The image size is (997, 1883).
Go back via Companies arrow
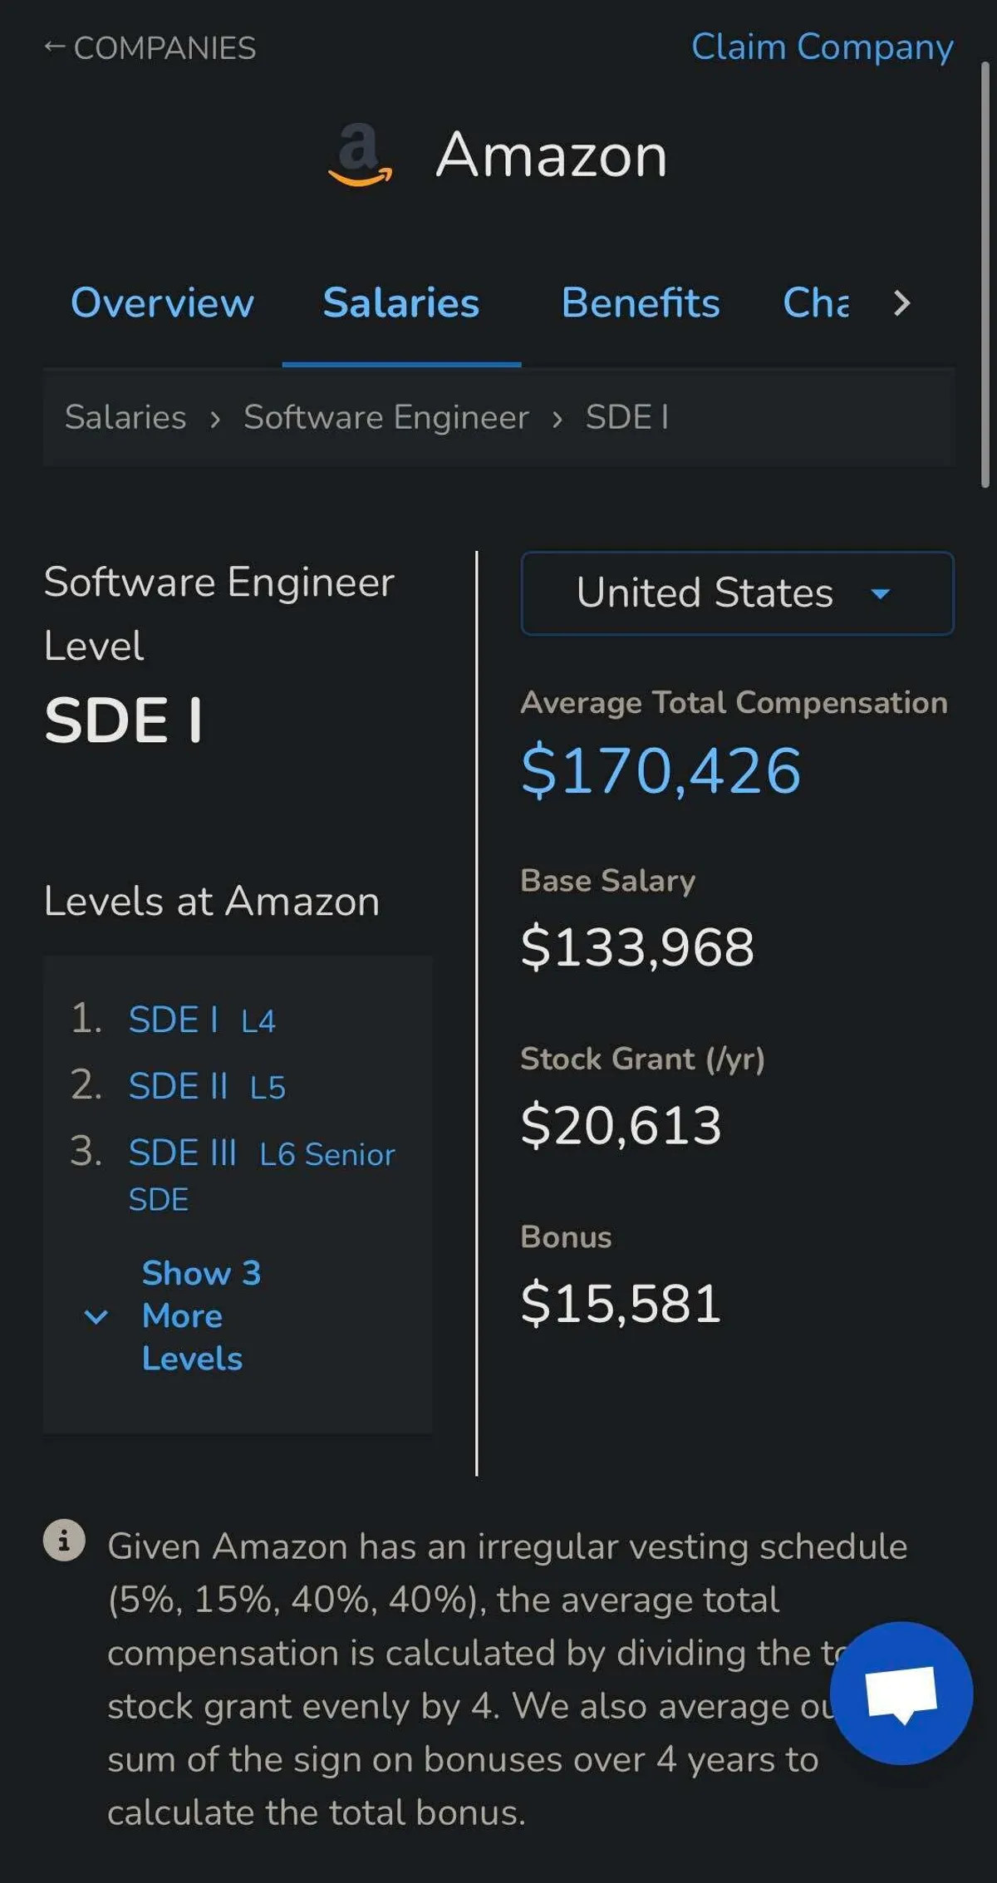click(x=150, y=48)
